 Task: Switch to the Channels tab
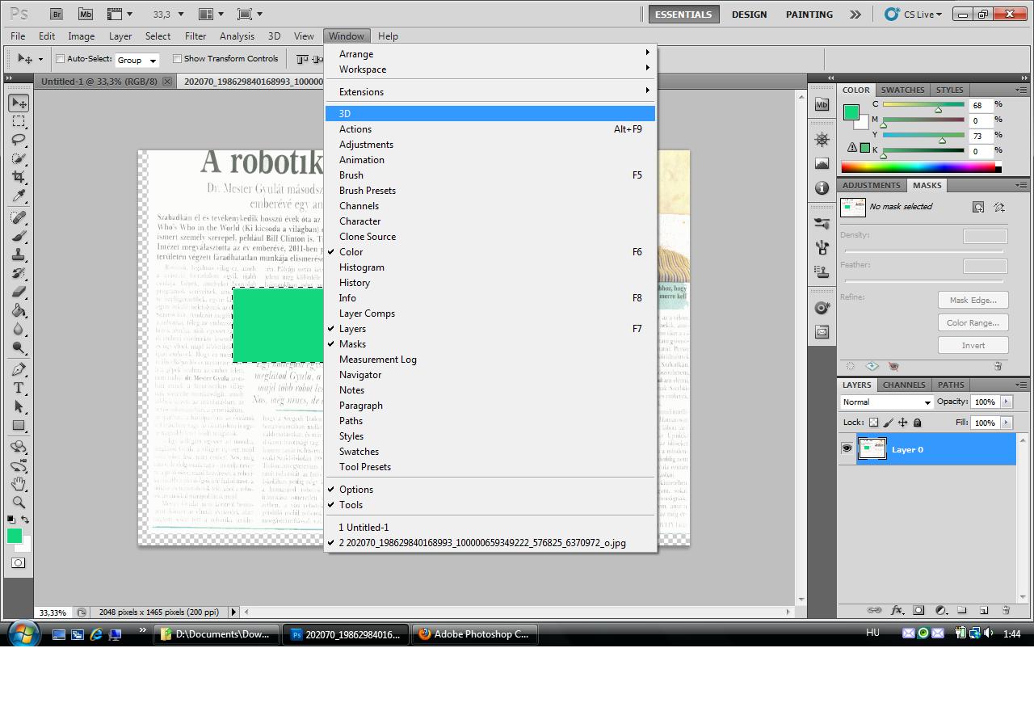(x=903, y=385)
